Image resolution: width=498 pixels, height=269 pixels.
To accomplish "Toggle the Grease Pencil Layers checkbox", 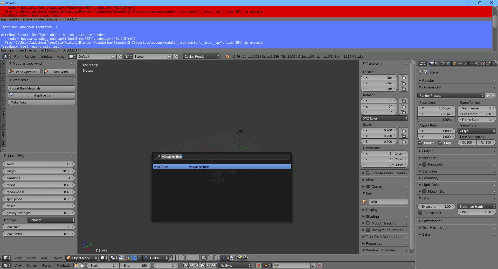I will 368,173.
